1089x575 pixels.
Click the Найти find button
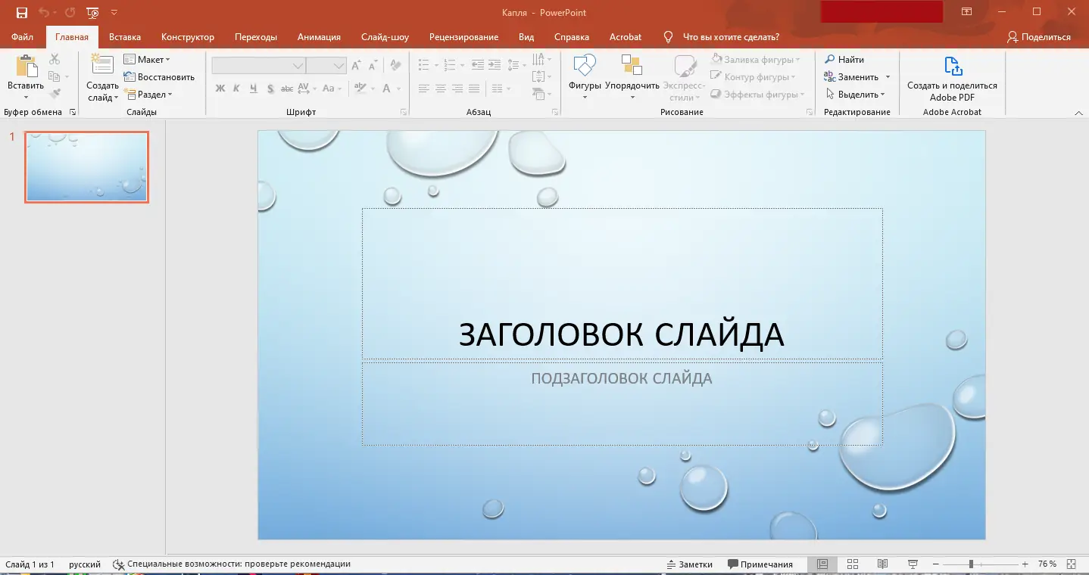(844, 60)
